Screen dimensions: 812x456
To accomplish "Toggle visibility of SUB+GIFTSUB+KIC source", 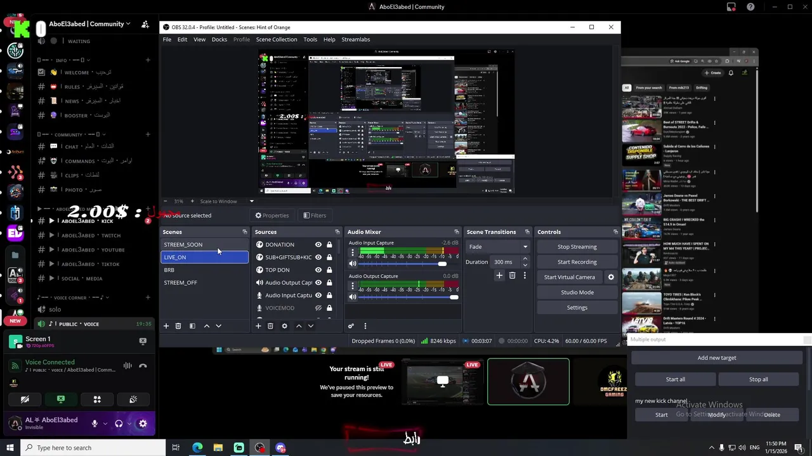I will pyautogui.click(x=318, y=257).
